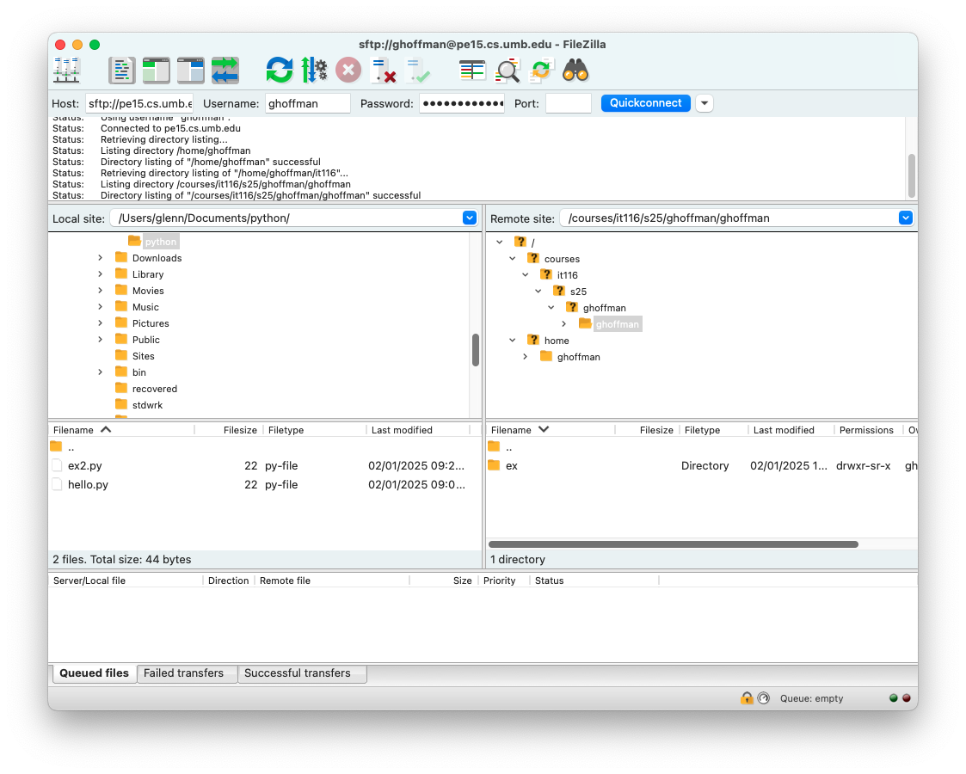Screen dimensions: 966x774
Task: Open the Quickconnect history dropdown arrow
Action: (x=705, y=103)
